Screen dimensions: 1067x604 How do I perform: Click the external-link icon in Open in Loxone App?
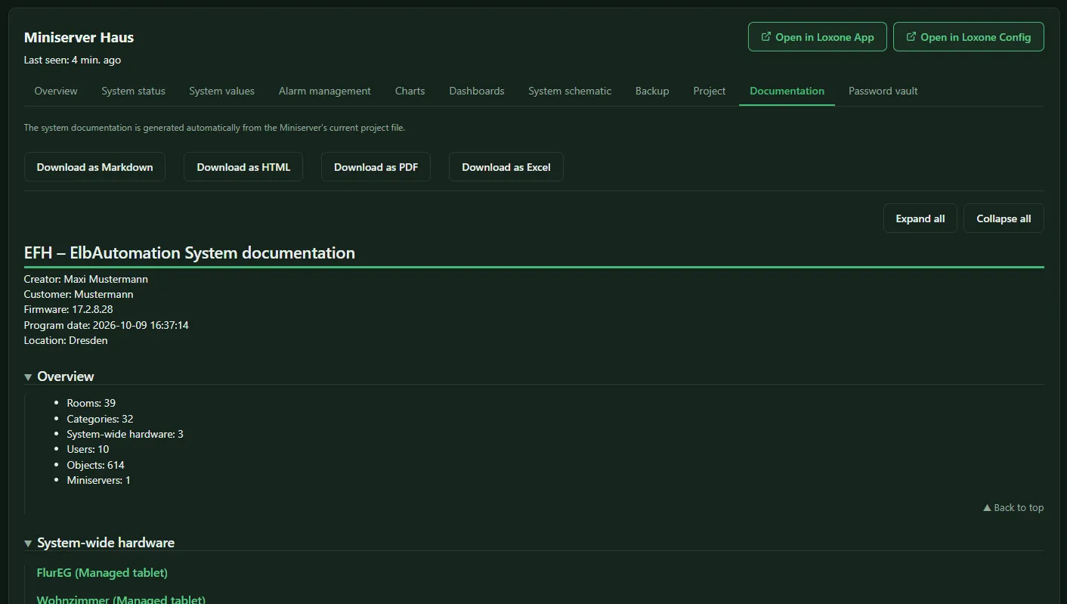766,36
